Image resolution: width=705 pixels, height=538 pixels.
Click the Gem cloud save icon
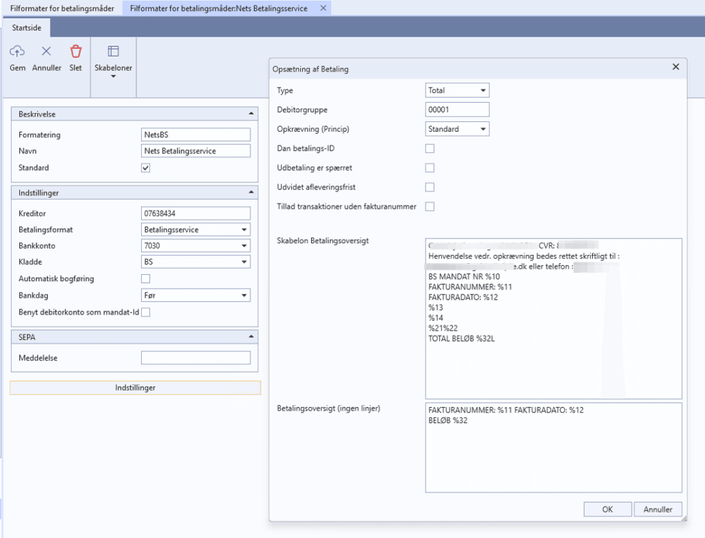click(x=17, y=51)
